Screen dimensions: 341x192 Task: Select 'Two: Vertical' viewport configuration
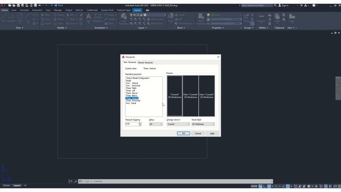pos(132,83)
